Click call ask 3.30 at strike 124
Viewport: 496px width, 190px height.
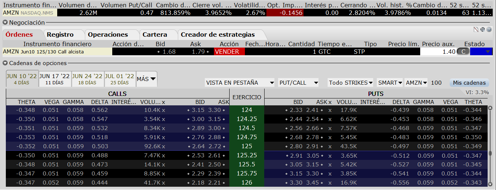[215, 110]
